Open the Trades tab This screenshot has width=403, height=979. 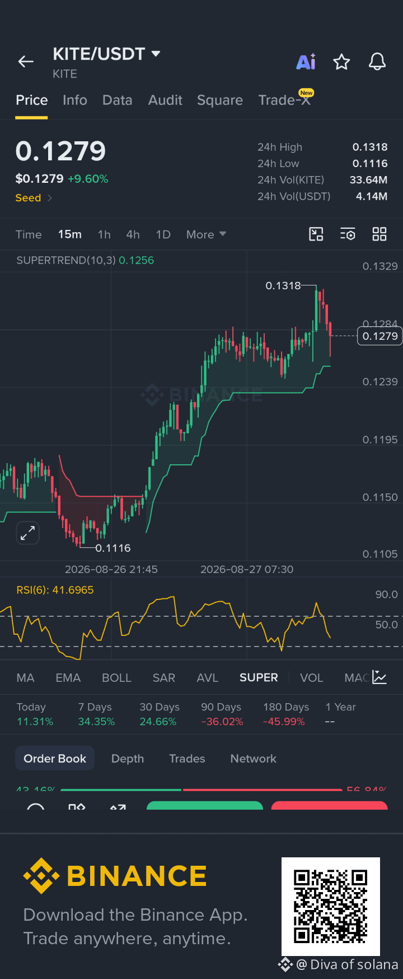187,759
